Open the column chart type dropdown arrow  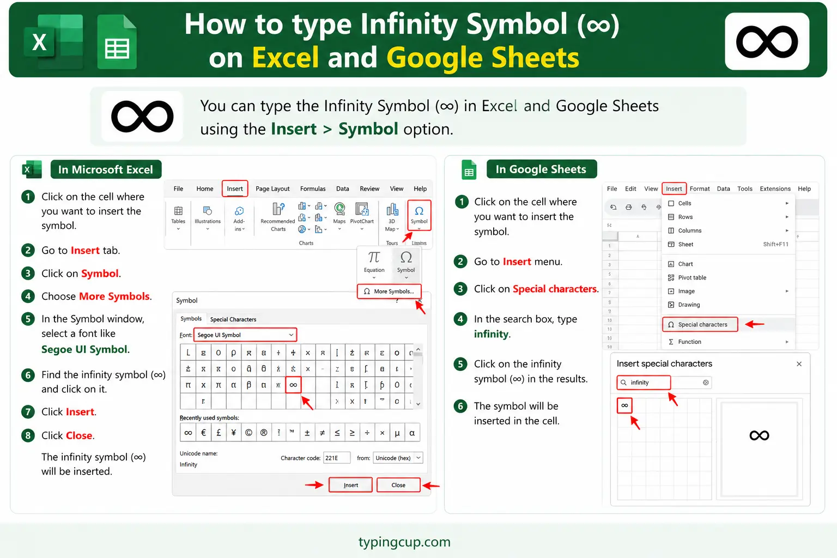coord(310,206)
